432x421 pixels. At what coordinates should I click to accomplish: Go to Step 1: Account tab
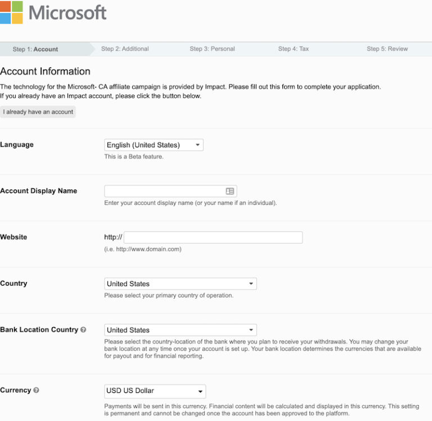[x=35, y=49]
